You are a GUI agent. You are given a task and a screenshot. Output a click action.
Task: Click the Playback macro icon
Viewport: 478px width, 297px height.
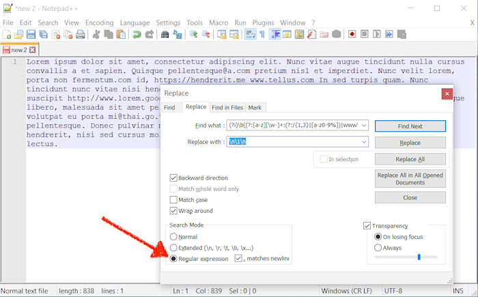377,34
